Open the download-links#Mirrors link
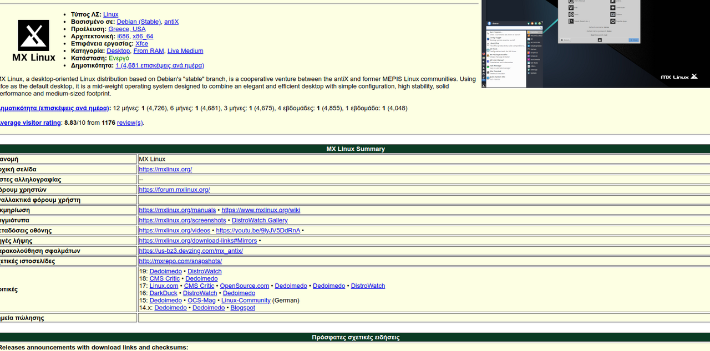This screenshot has width=710, height=351. point(197,241)
